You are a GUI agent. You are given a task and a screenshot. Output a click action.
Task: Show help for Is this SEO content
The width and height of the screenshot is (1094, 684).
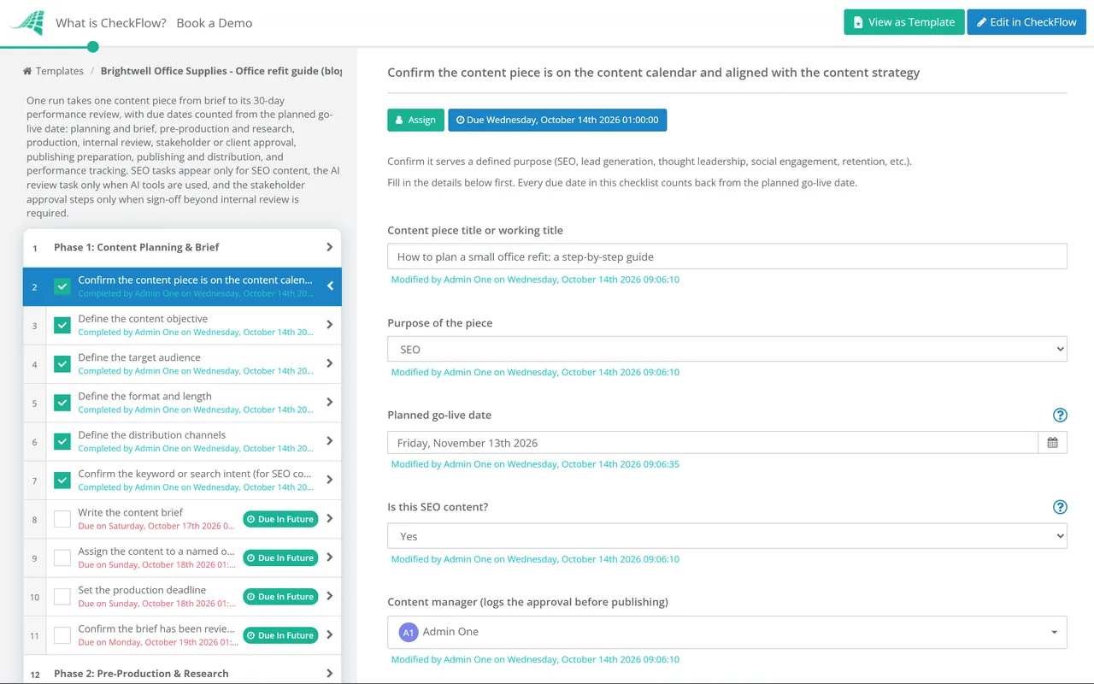1060,507
